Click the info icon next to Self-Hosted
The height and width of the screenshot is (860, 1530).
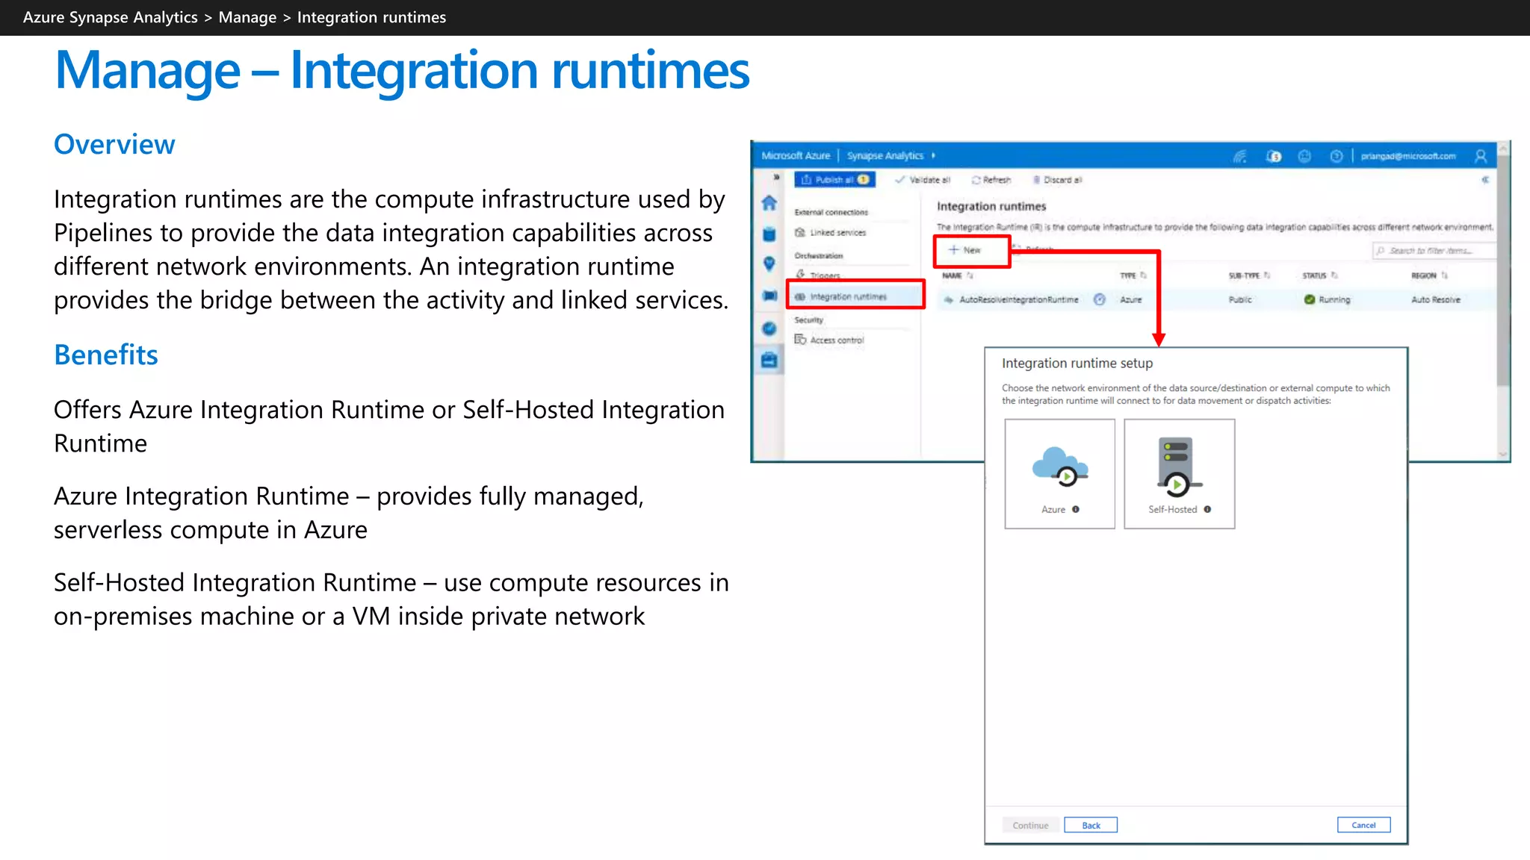pyautogui.click(x=1207, y=509)
